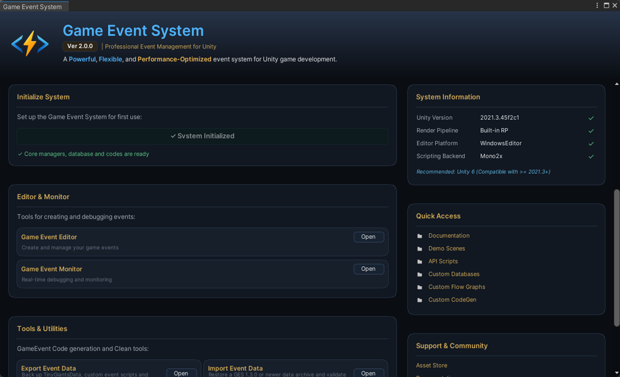Open the Custom Flow Graphs quick access link
Image resolution: width=620 pixels, height=377 pixels.
pos(457,287)
